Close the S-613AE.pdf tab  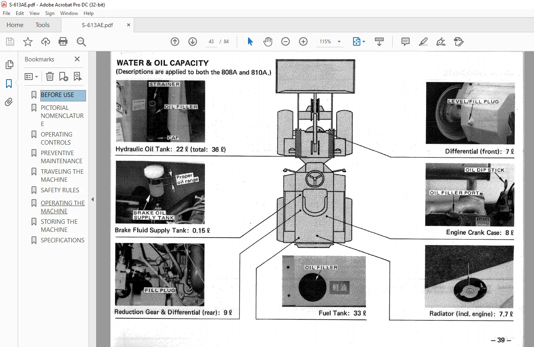point(128,25)
